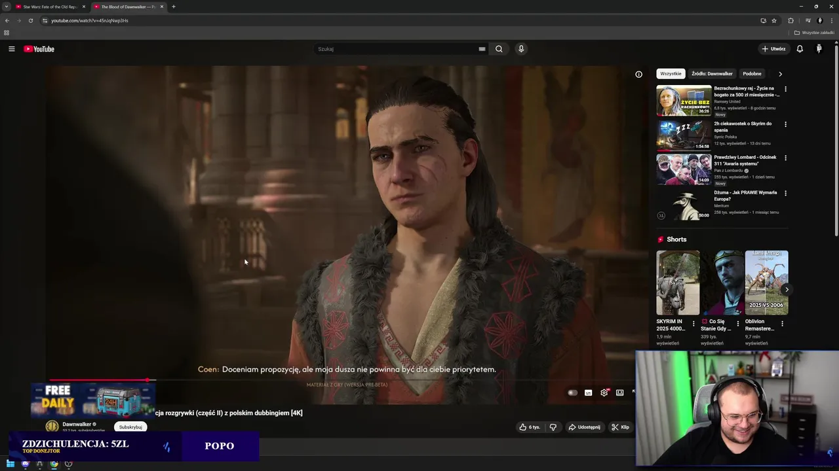Viewport: 839px width, 471px height.
Task: Open the 2h ciekawostek o Skyrim thumbnail
Action: 684,135
